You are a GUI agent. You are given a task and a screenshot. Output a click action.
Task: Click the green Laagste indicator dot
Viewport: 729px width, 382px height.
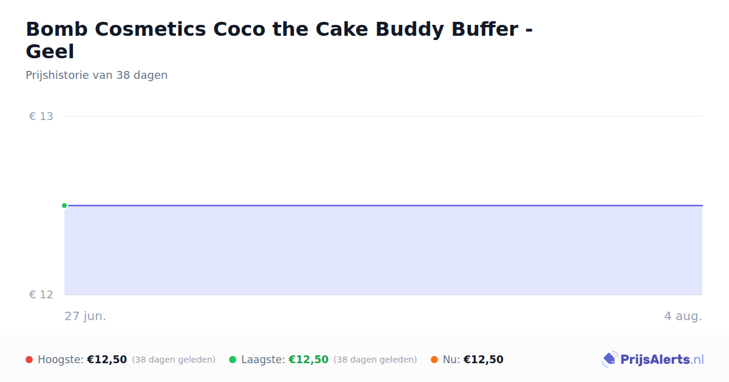pos(233,360)
